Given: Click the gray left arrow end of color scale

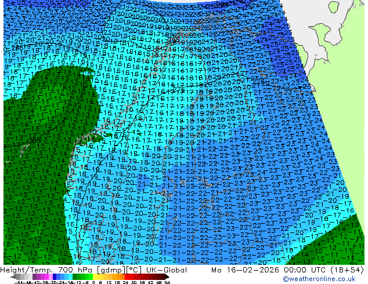Looking at the screenshot, I should [x=13, y=277].
